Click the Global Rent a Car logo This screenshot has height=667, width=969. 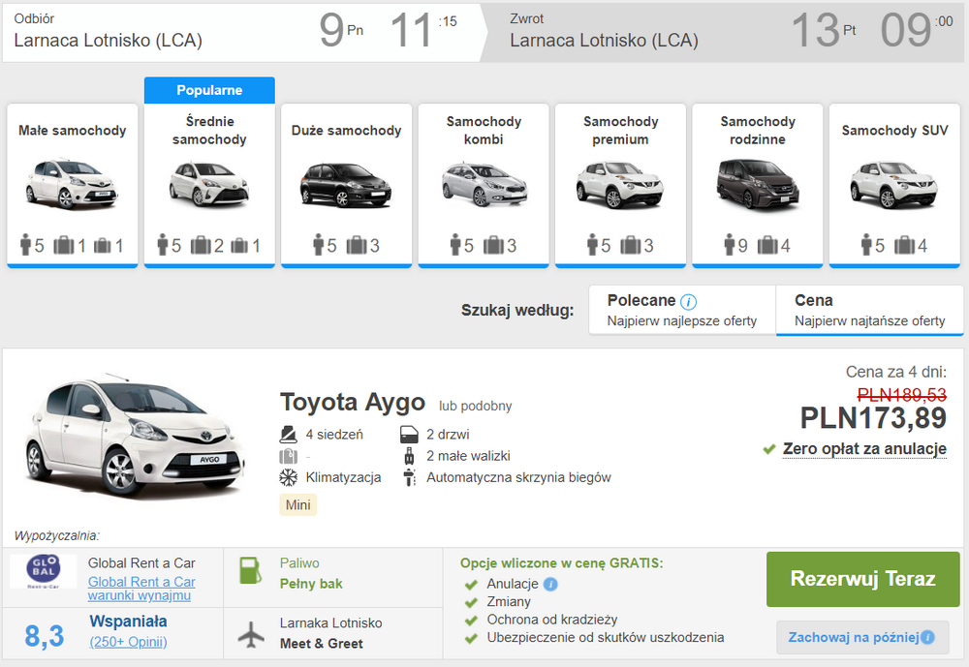pos(44,570)
